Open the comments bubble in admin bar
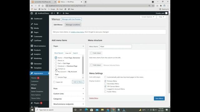 59,13
